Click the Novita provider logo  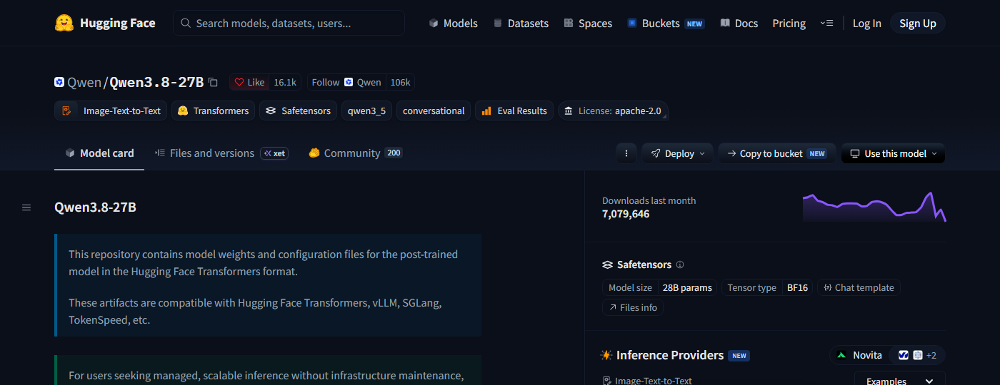pos(841,355)
